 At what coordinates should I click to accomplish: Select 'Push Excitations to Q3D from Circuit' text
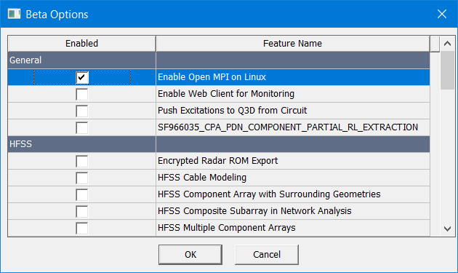click(x=232, y=111)
